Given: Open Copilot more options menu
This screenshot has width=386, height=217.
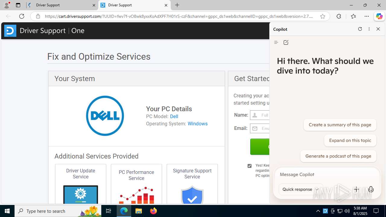Looking at the screenshot, I should tap(369, 29).
